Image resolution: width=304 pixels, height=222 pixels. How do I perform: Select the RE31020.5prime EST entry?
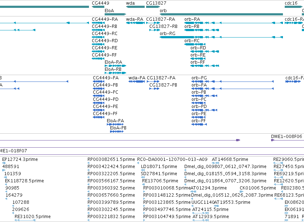click(x=33, y=217)
